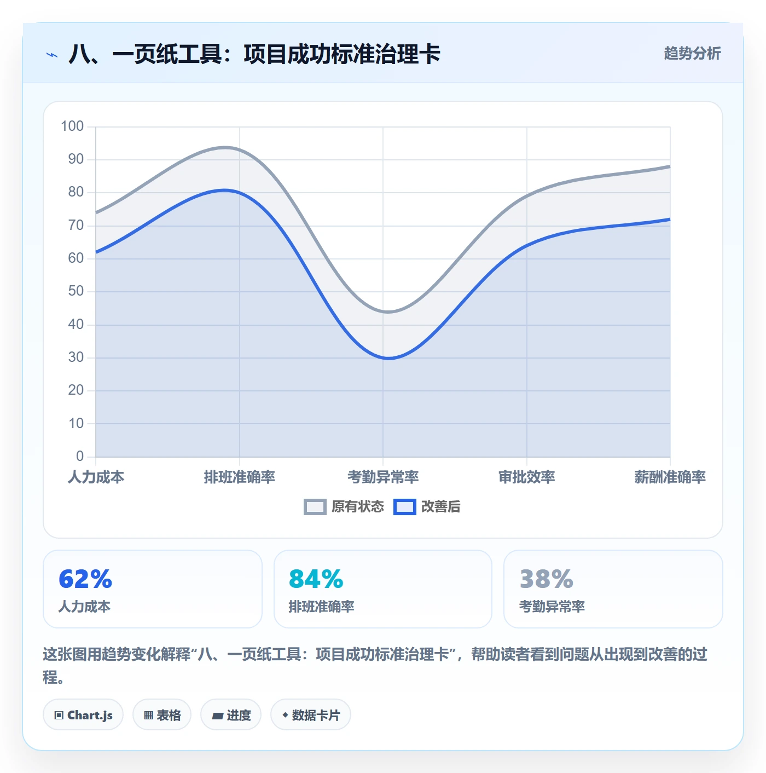Click the bar icon in 进度 chip
Screen dimensions: 766x773
click(x=217, y=716)
